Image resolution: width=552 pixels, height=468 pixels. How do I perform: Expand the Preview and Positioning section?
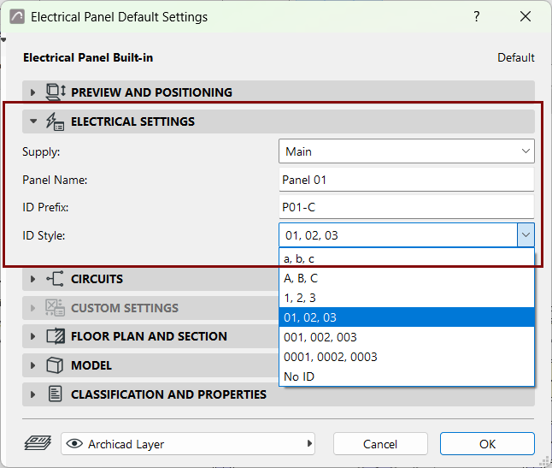32,92
